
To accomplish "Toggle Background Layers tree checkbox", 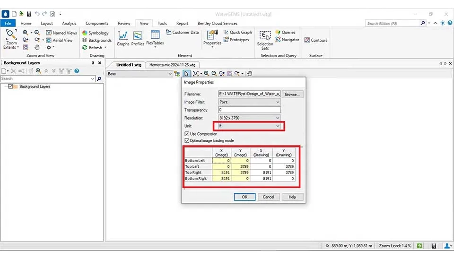I will (x=10, y=86).
